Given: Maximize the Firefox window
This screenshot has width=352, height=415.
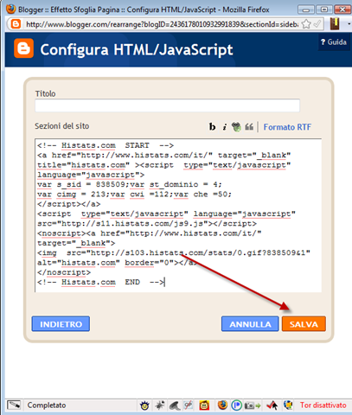Looking at the screenshot, I should [324, 10].
